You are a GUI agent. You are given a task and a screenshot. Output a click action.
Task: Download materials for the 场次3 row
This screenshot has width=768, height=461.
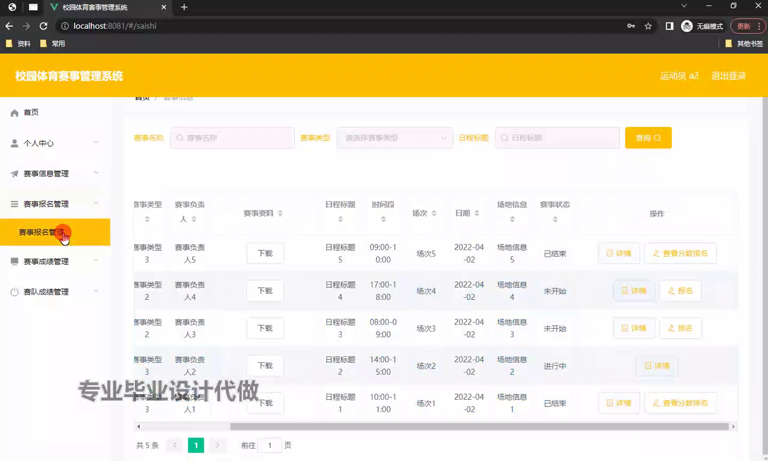[x=265, y=328]
